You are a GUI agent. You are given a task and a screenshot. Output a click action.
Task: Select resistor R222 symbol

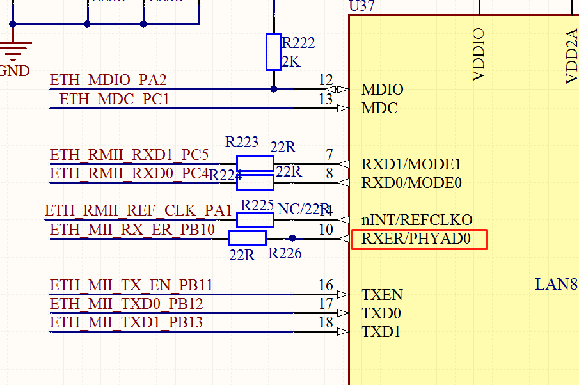(x=273, y=52)
